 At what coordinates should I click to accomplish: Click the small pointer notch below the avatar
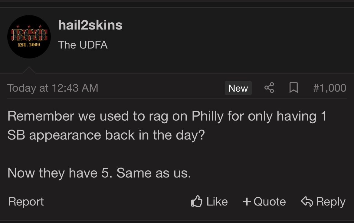click(29, 70)
